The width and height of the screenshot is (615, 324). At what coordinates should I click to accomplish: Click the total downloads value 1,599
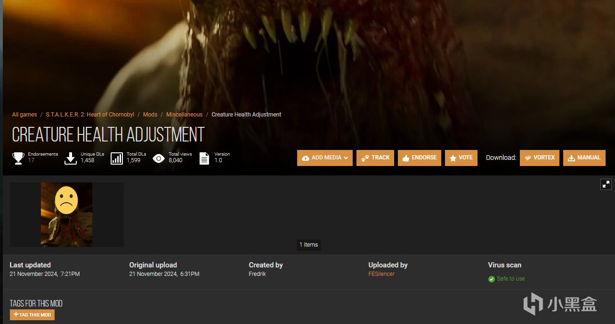coord(134,160)
